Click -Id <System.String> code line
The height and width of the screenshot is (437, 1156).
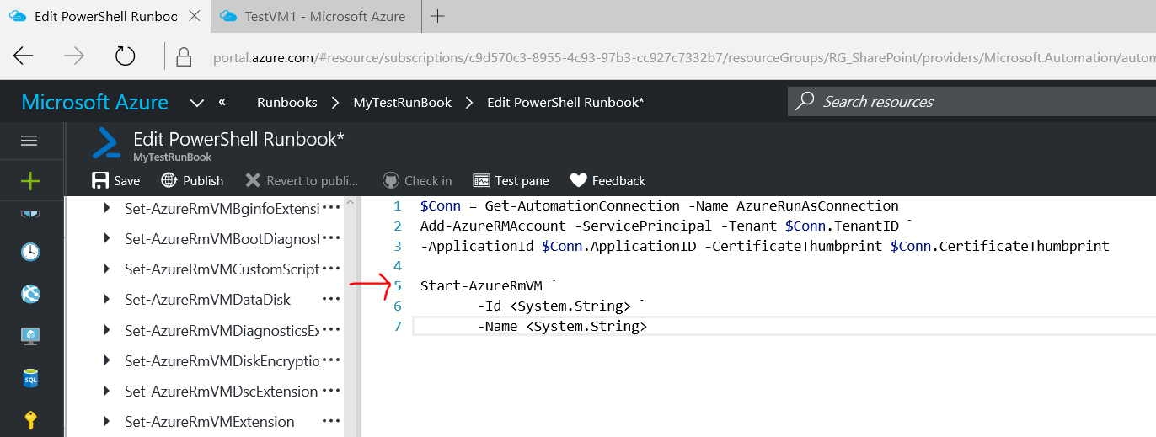562,306
